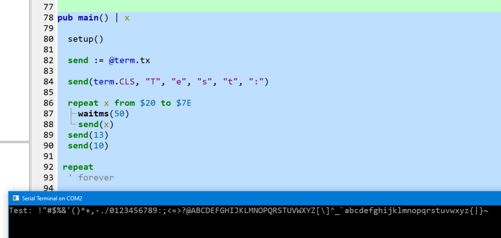Screen dimensions: 501x238
Task: Click the $20 hex value in repeat loop
Action: click(148, 103)
